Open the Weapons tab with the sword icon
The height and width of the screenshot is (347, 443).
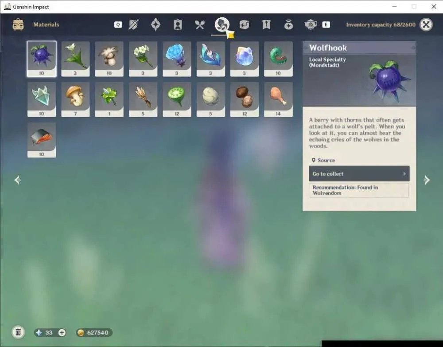click(x=133, y=24)
